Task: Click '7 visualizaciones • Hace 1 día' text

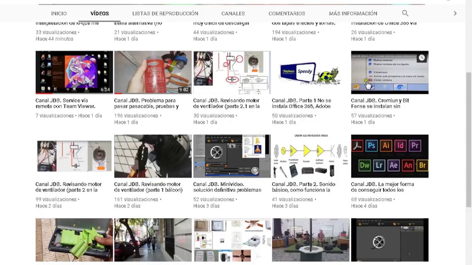Action: pos(69,116)
